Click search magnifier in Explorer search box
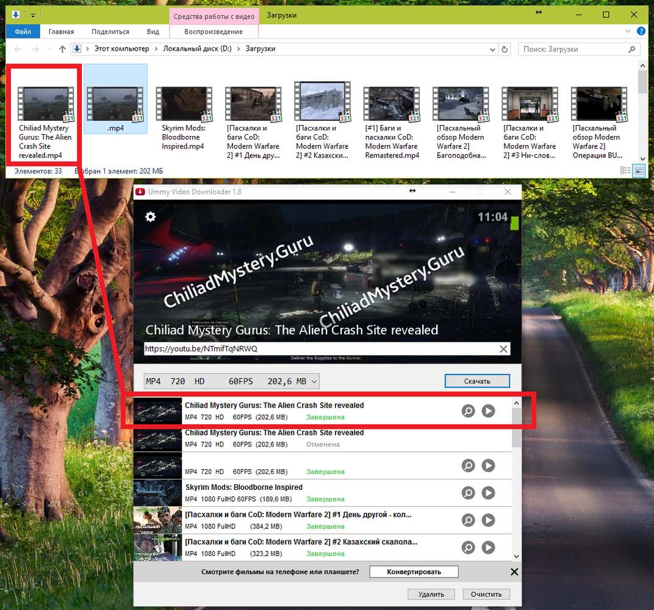 point(631,49)
